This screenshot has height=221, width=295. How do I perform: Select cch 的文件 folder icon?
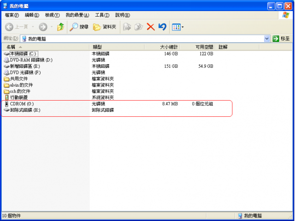point(6,91)
